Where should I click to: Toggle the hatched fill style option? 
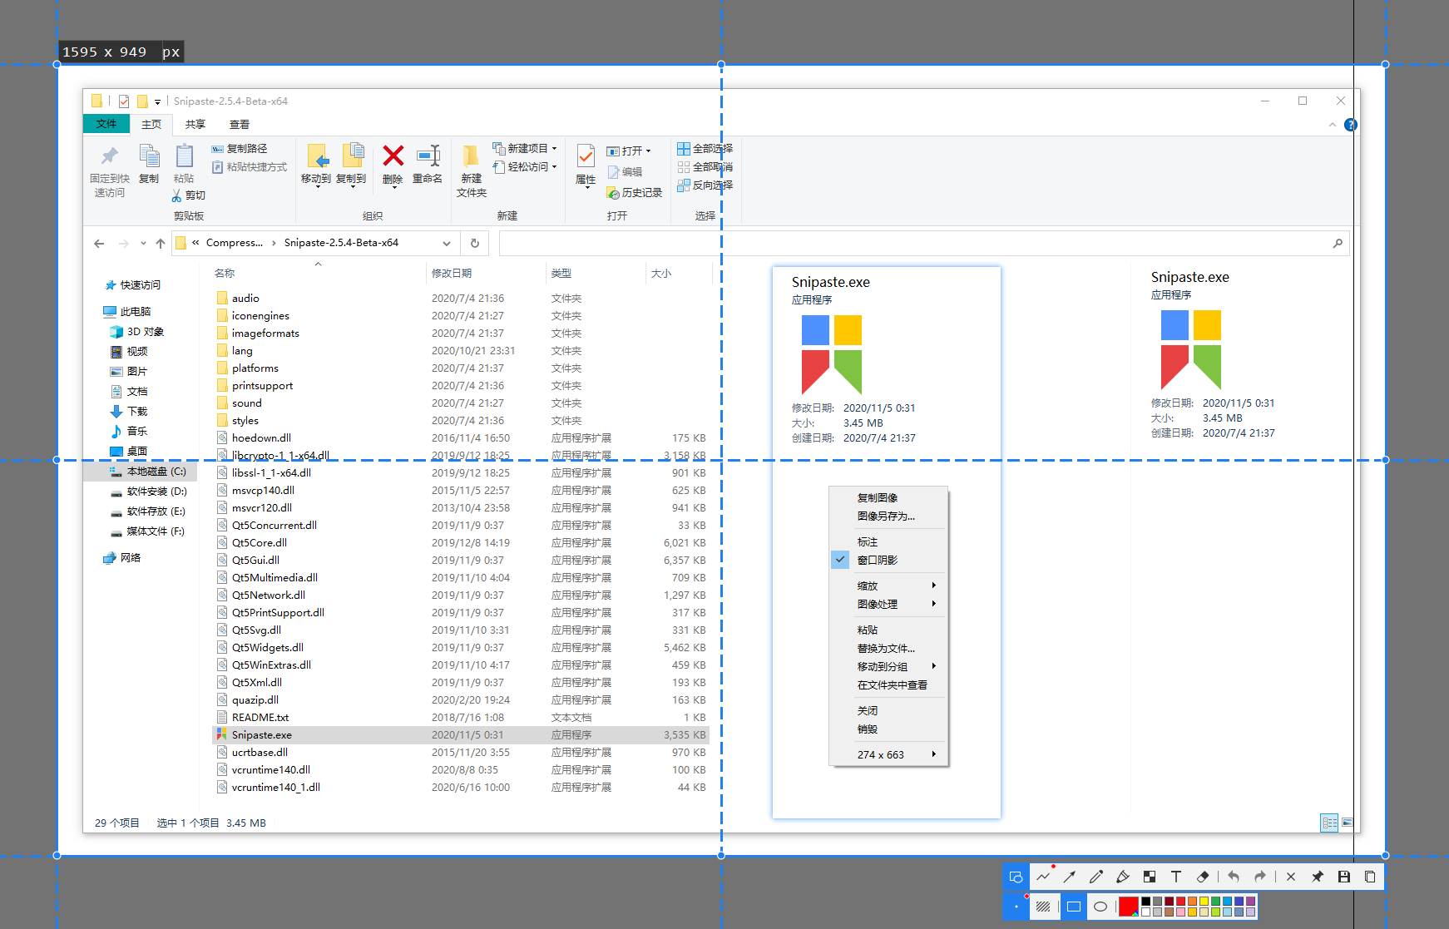pos(1043,907)
